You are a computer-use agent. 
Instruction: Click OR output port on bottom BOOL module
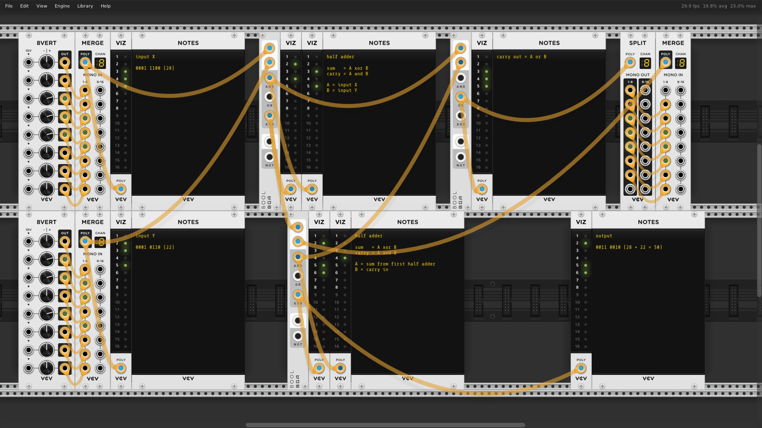coord(298,276)
